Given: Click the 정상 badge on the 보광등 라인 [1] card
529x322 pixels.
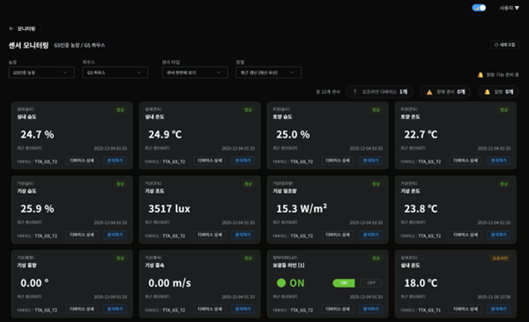Looking at the screenshot, I should pos(376,258).
